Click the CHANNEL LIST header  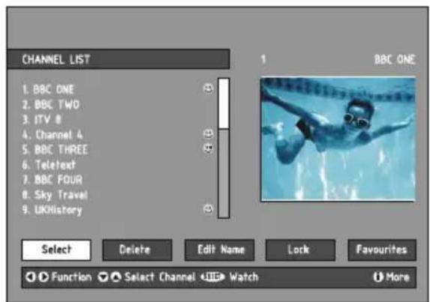(119, 59)
